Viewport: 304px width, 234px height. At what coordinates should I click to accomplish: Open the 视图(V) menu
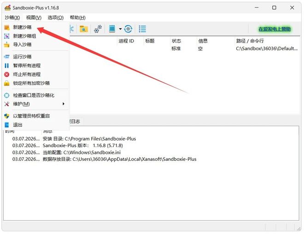(x=34, y=18)
